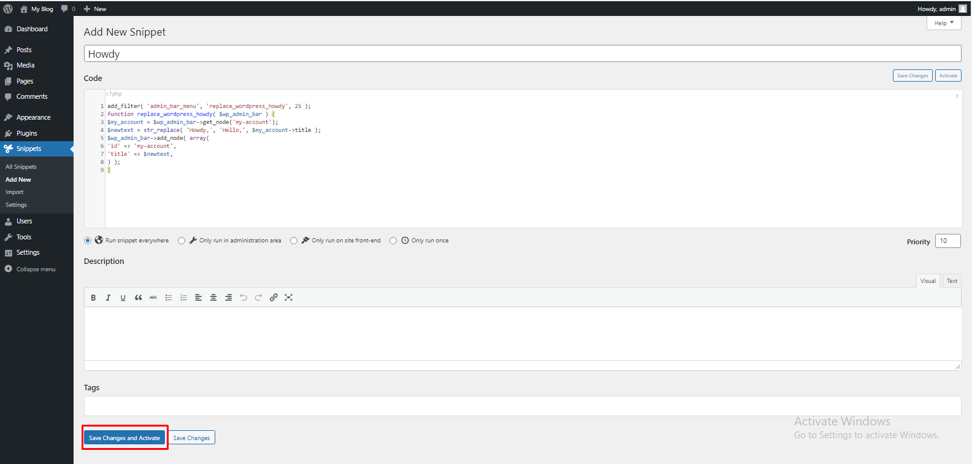Click the snippet title field Howdy
The image size is (972, 464).
click(522, 54)
